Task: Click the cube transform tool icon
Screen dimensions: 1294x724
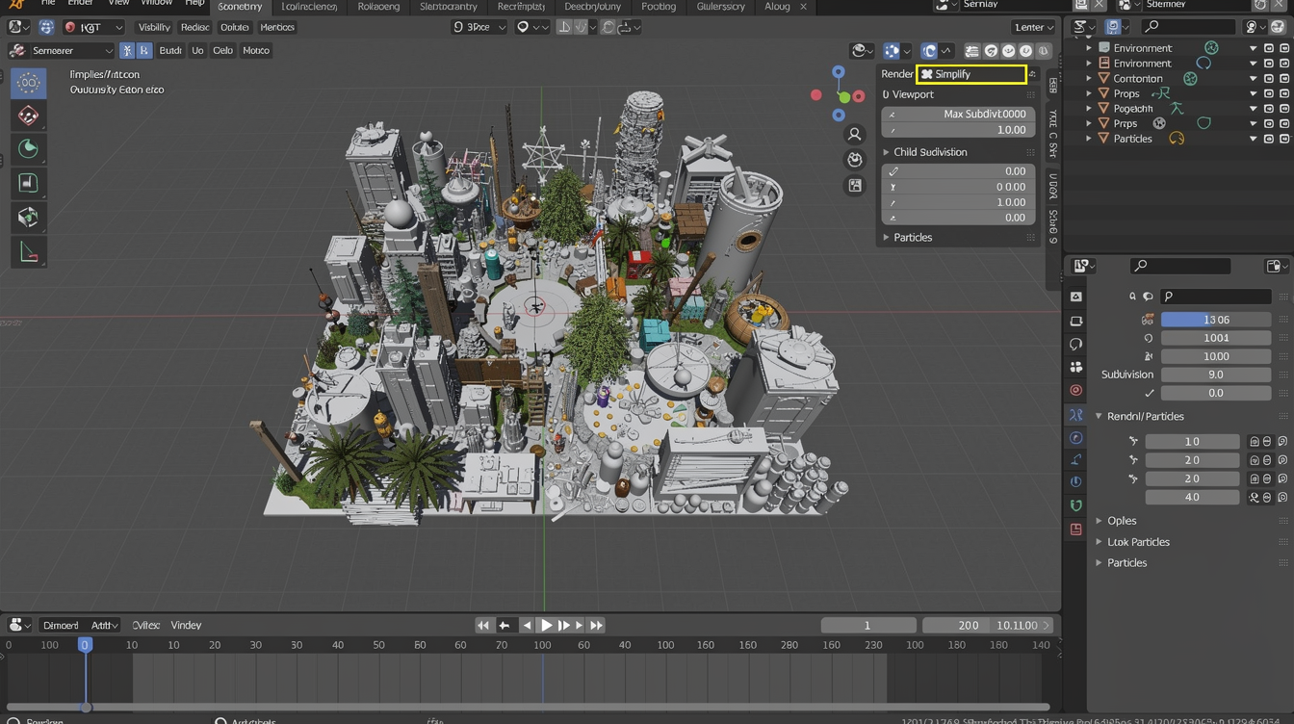Action: click(x=28, y=218)
